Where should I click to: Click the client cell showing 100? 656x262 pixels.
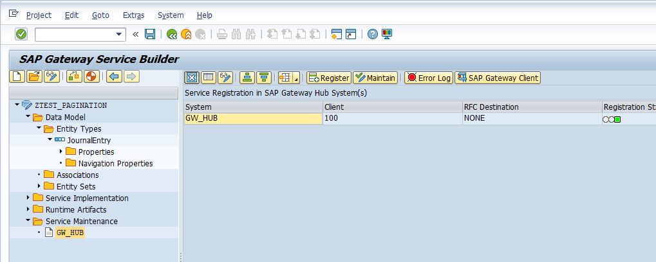click(393, 119)
